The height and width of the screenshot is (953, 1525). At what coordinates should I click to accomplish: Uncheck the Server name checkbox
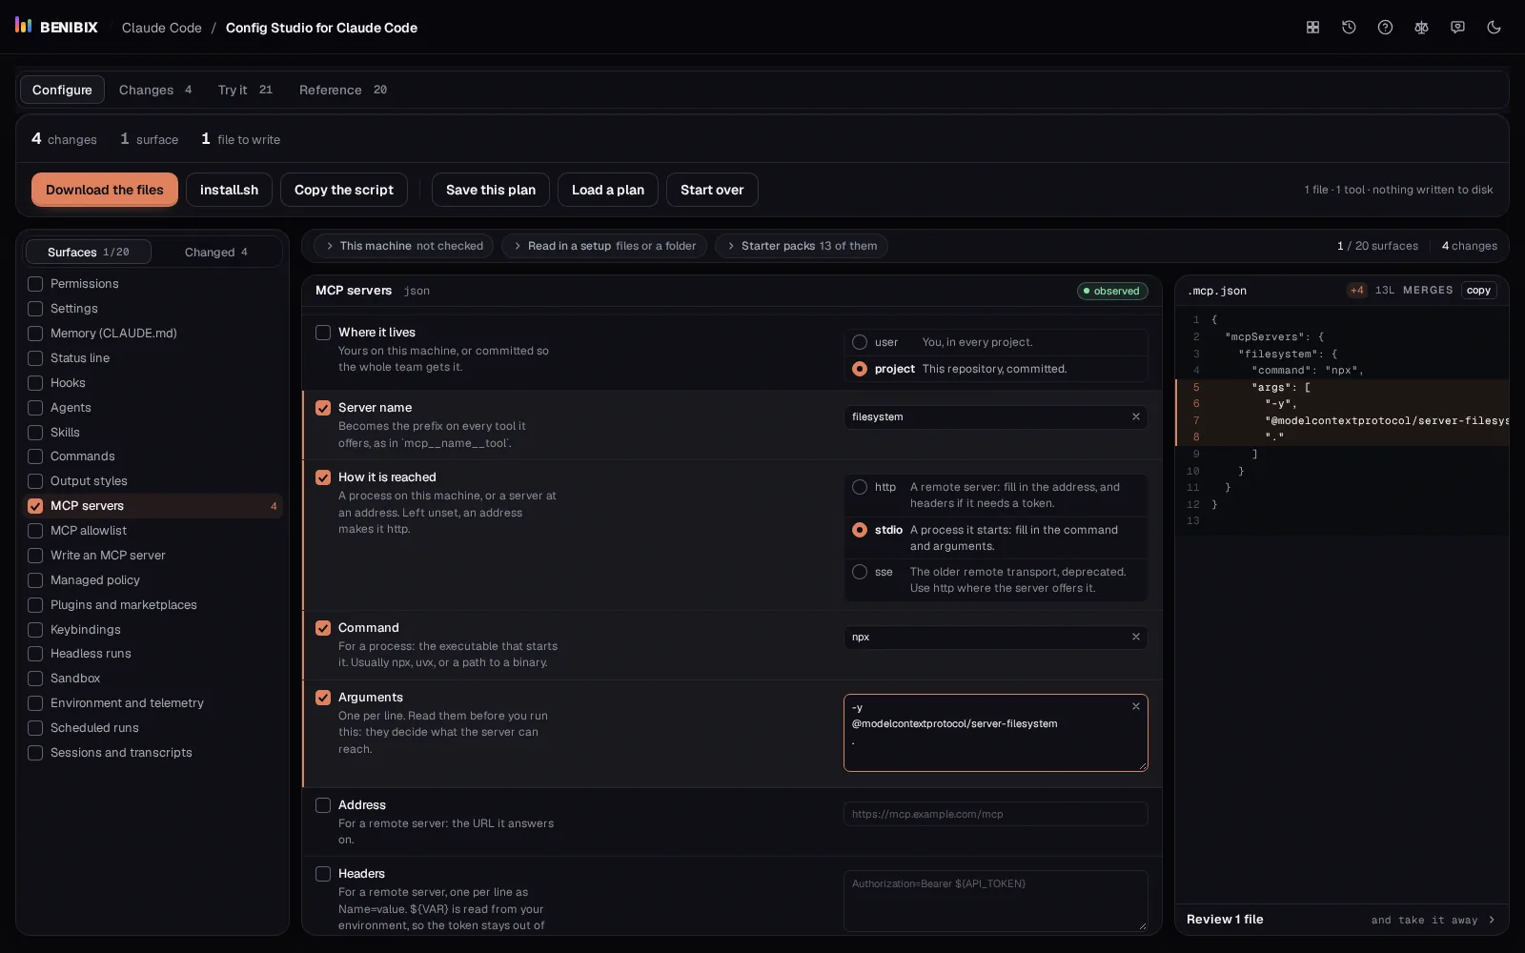(x=323, y=408)
